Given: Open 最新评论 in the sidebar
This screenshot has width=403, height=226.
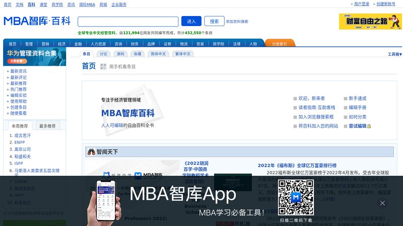Looking at the screenshot, I should pos(19,77).
